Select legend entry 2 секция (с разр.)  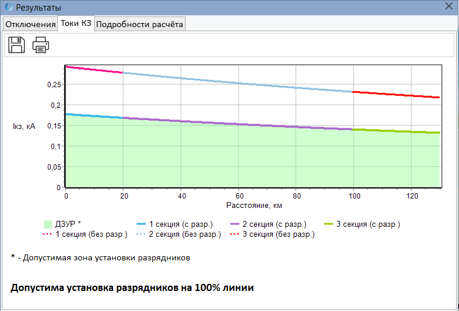[274, 224]
